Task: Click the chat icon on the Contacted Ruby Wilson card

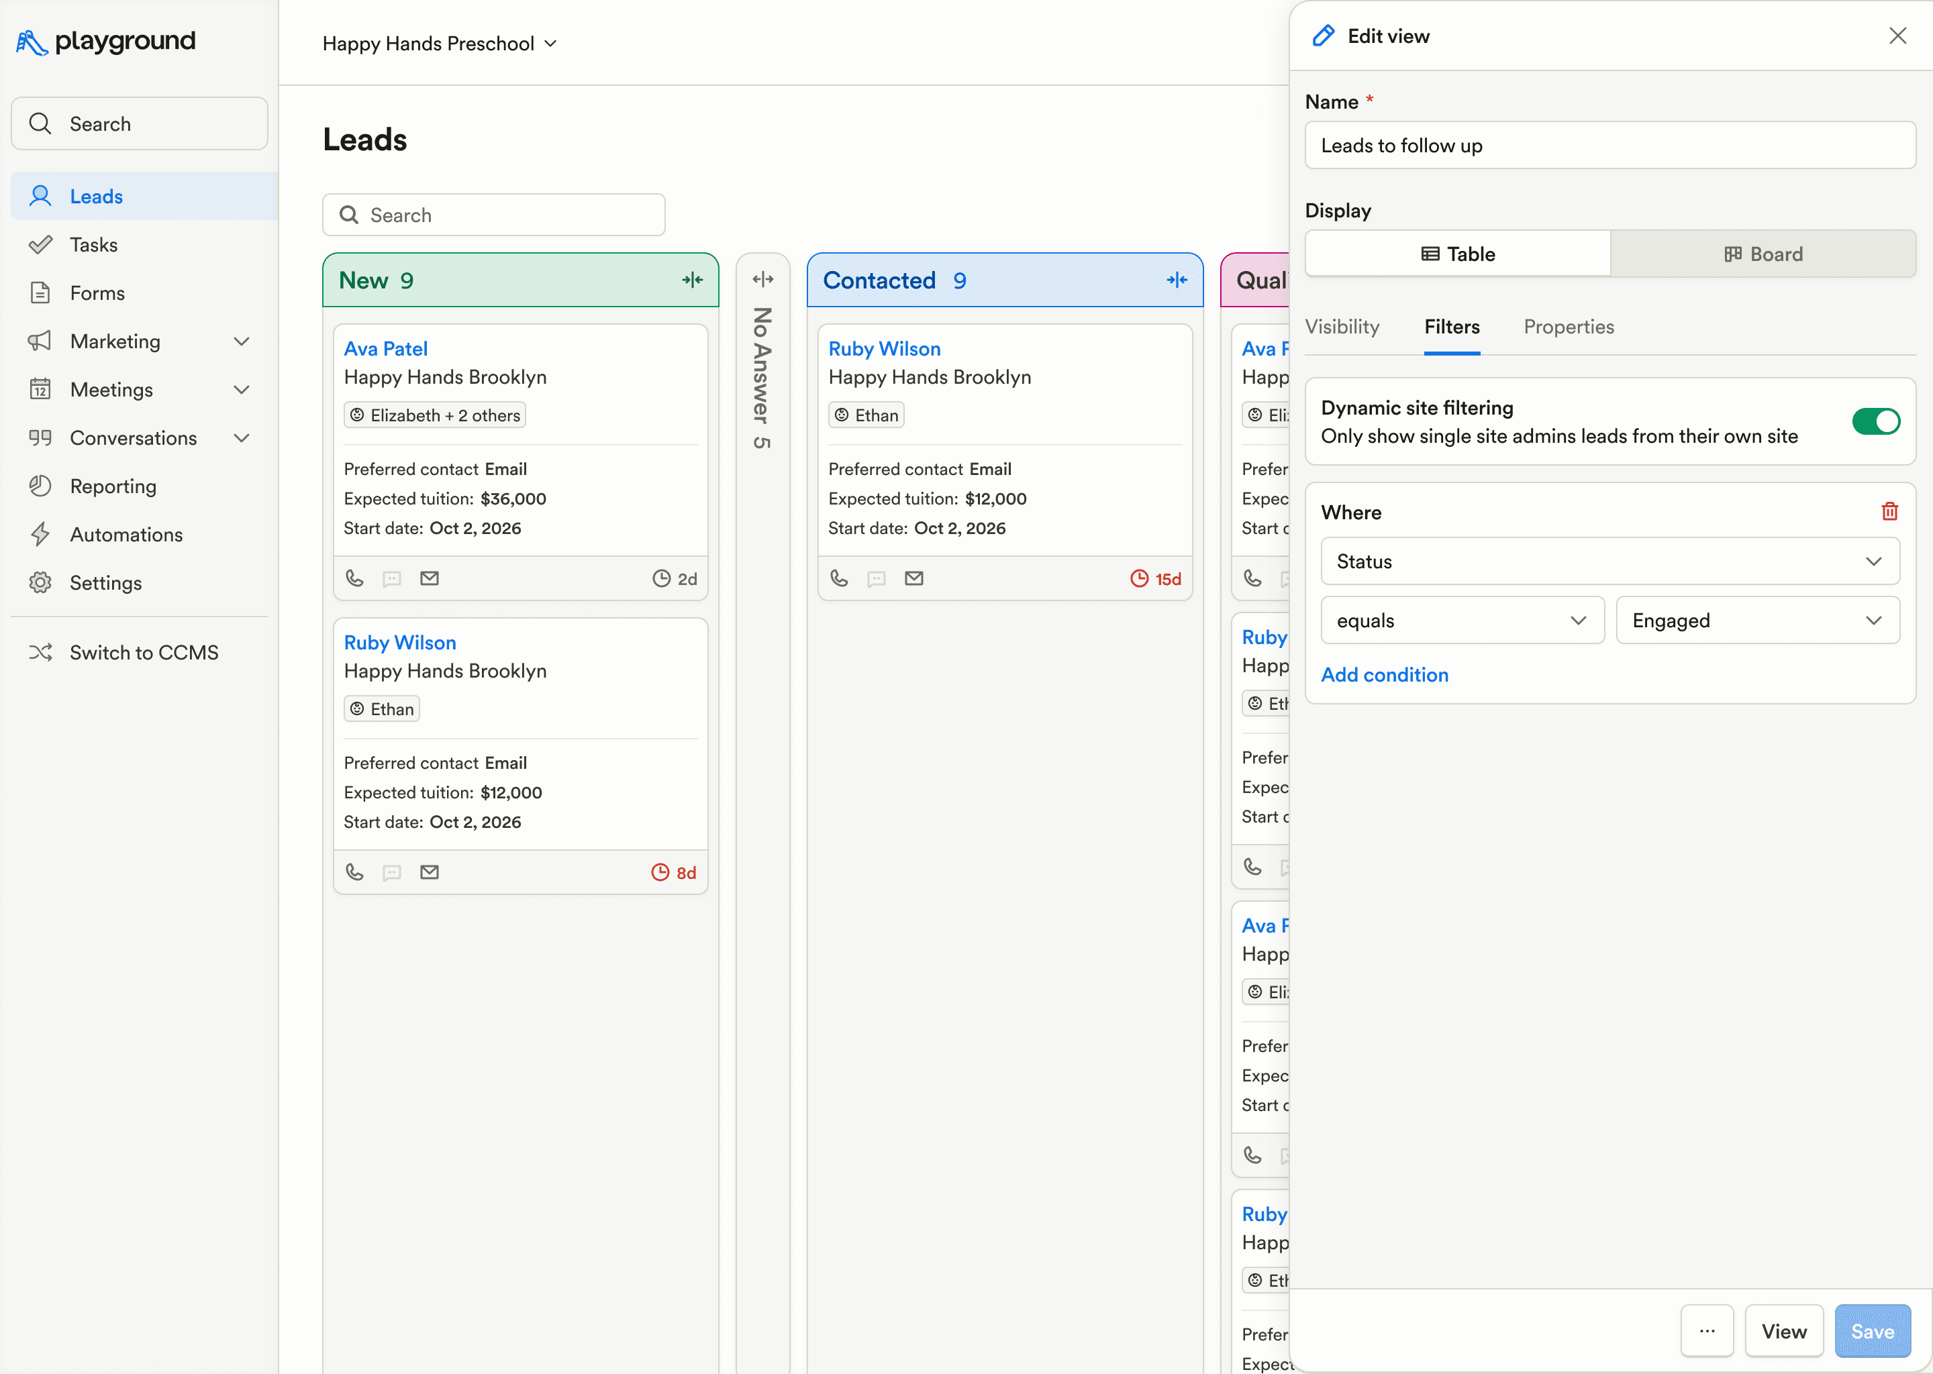Action: point(877,579)
